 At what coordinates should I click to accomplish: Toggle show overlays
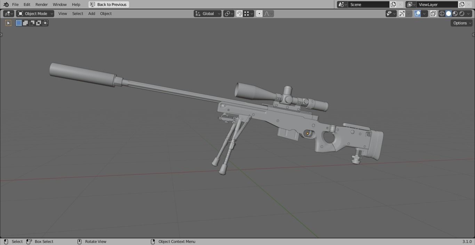click(418, 14)
